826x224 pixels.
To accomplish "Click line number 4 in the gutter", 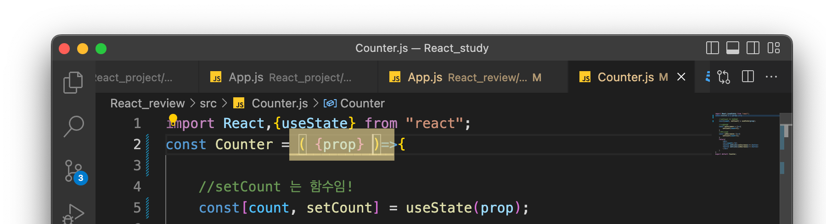I will [137, 187].
